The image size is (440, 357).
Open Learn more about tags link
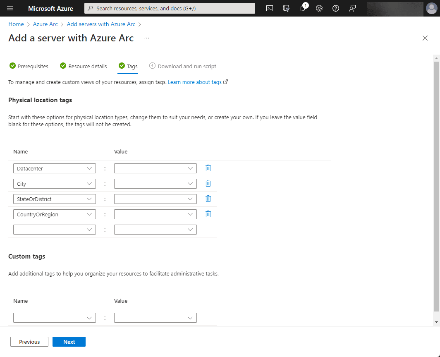click(x=198, y=82)
